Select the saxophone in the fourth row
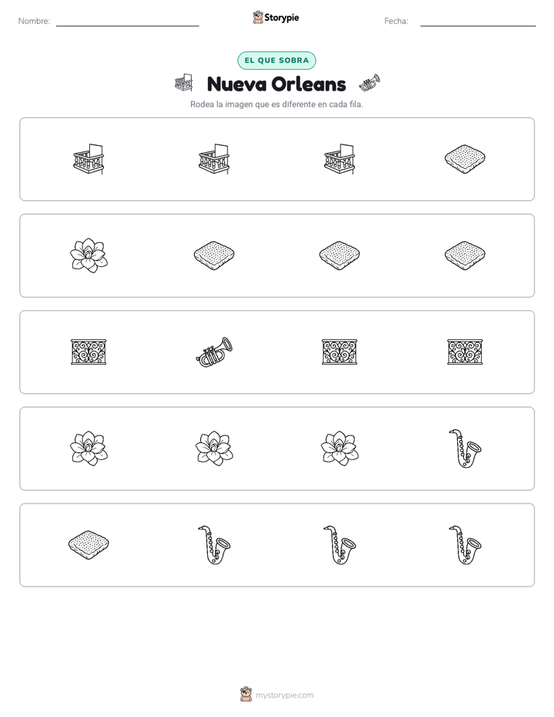 coord(465,449)
